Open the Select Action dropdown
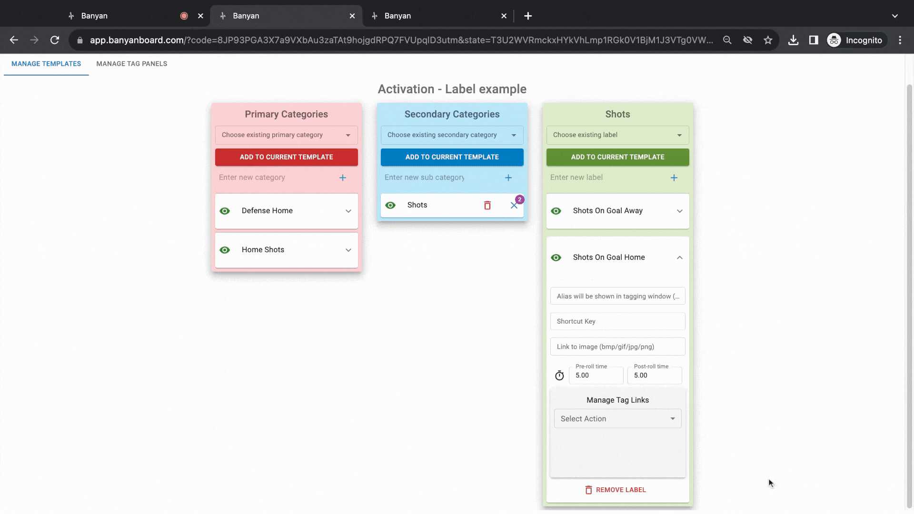 coord(618,419)
